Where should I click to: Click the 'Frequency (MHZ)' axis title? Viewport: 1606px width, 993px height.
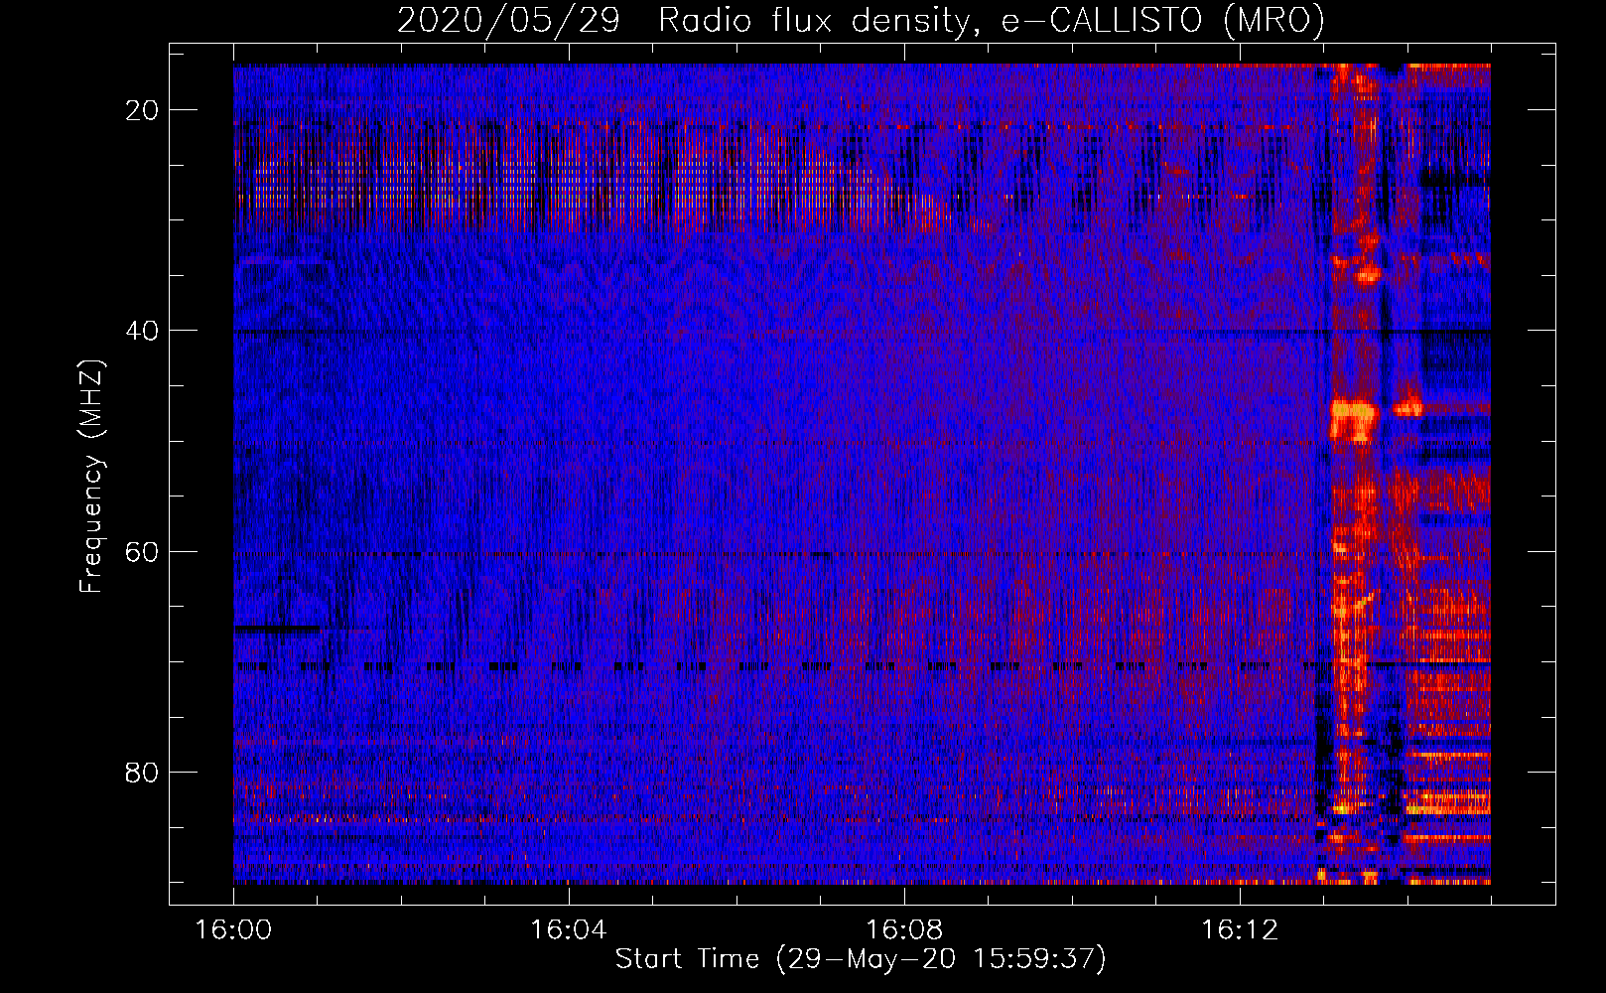[91, 476]
